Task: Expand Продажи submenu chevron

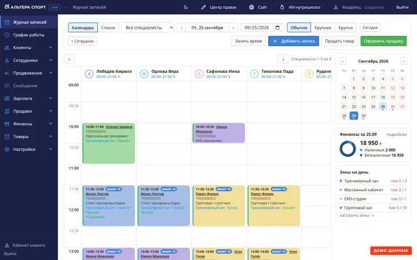Action: [x=50, y=111]
